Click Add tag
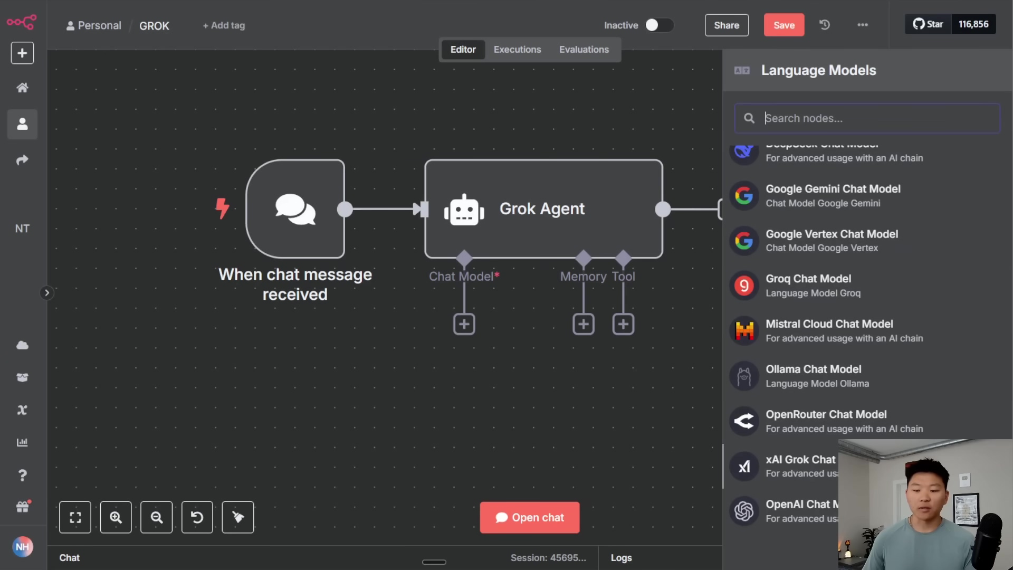 coord(224,25)
